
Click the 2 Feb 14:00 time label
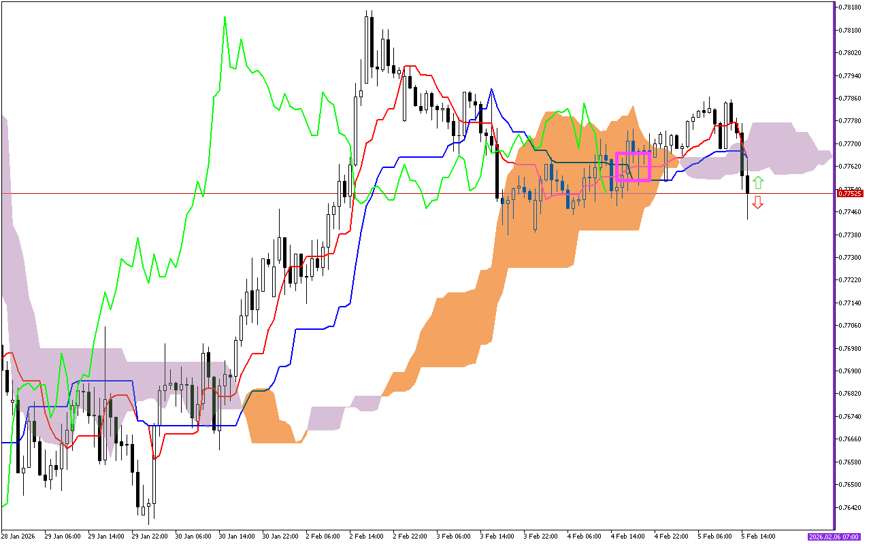click(365, 537)
